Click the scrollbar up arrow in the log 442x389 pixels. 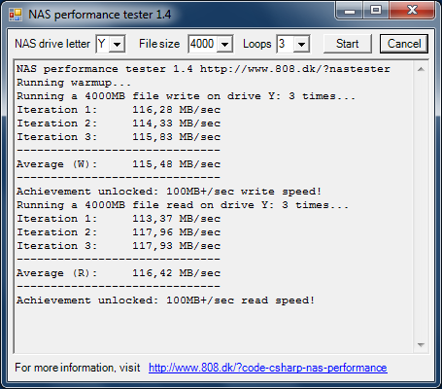(421, 69)
